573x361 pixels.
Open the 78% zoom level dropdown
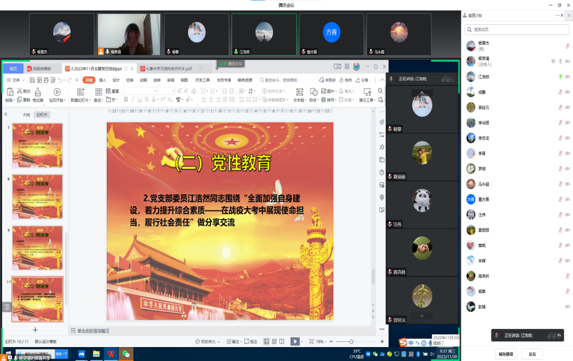(x=320, y=341)
